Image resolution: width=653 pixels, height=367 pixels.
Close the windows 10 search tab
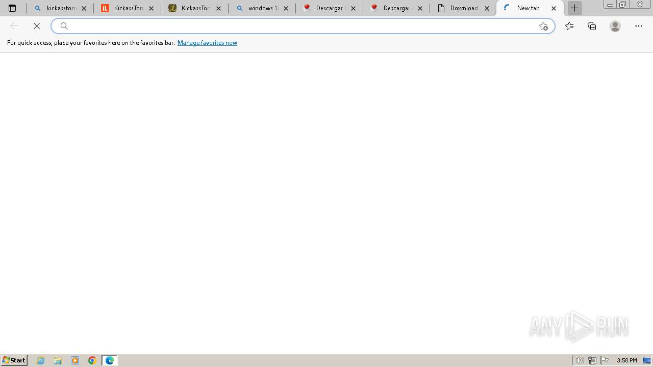286,8
